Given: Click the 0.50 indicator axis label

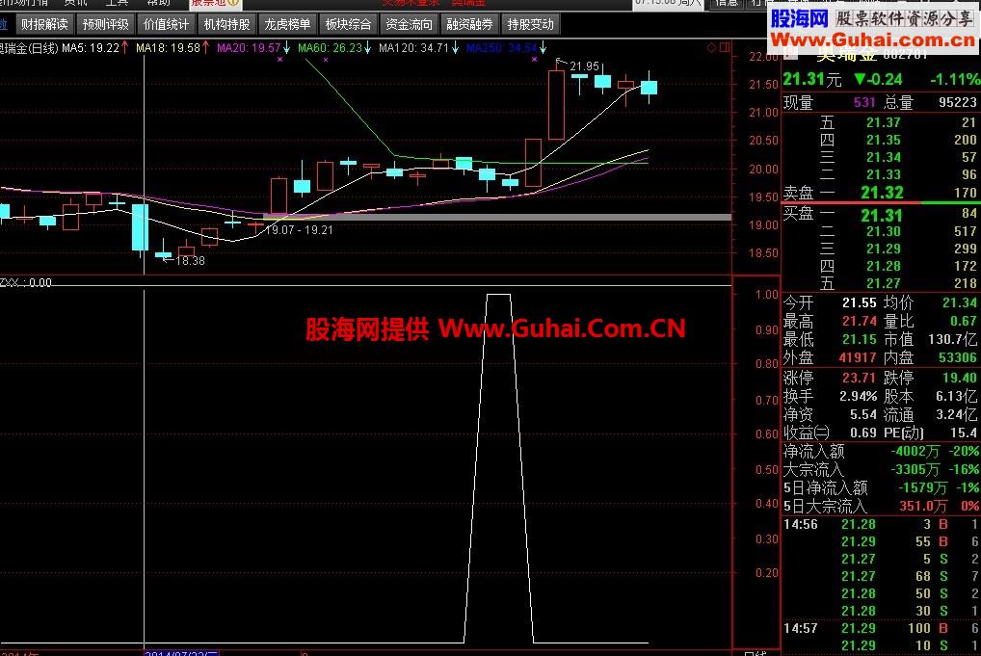Looking at the screenshot, I should (x=766, y=470).
